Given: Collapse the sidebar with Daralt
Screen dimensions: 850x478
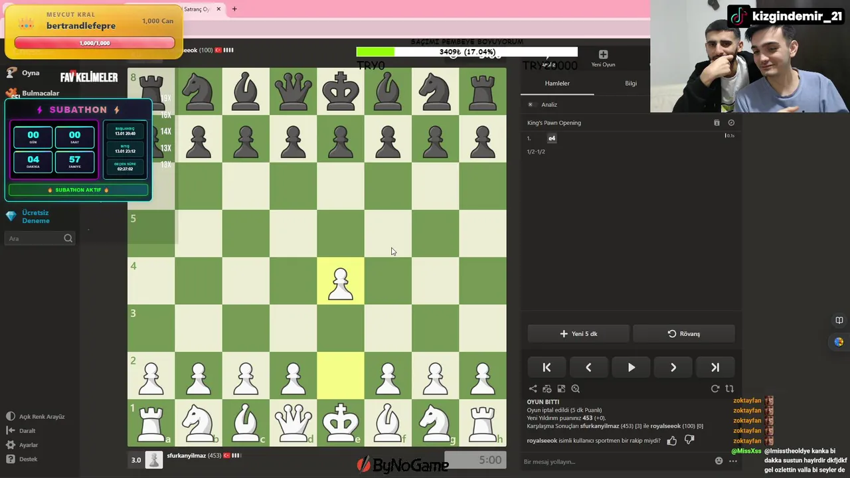Looking at the screenshot, I should [21, 431].
